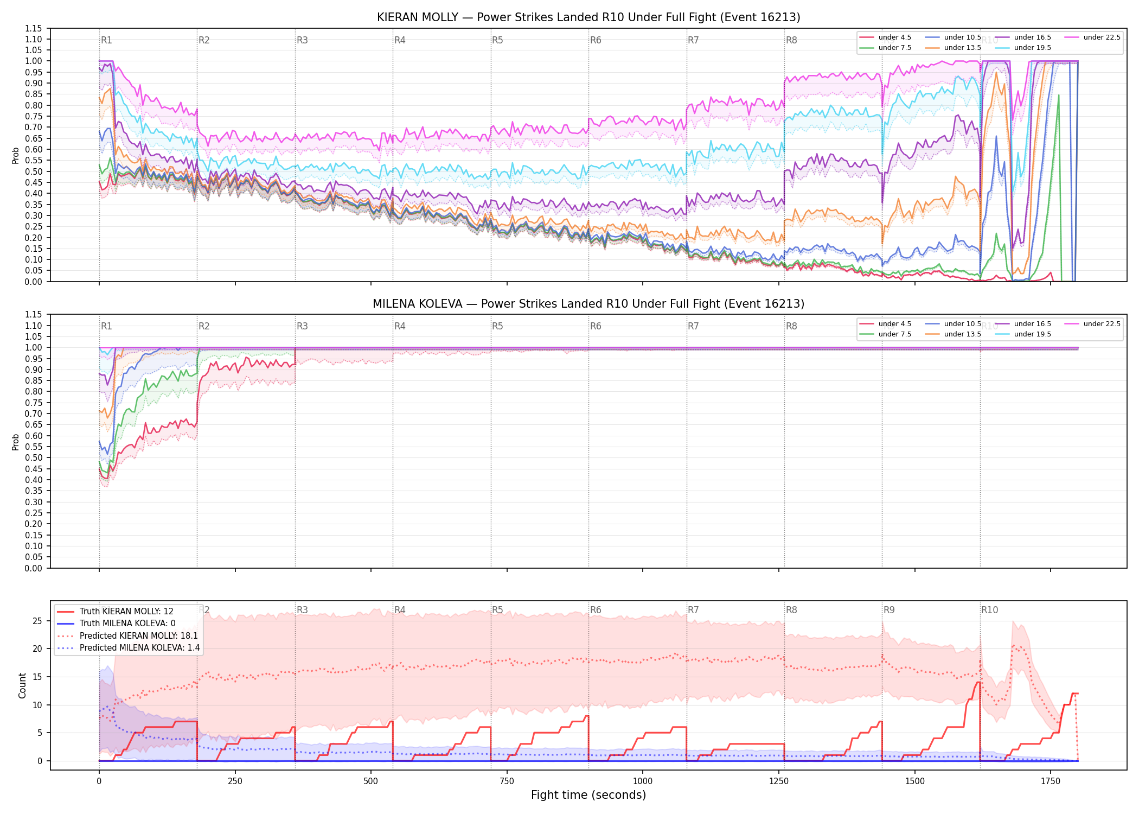
Task: Click 'under 4.5' legend entry in top chart
Action: click(x=885, y=37)
